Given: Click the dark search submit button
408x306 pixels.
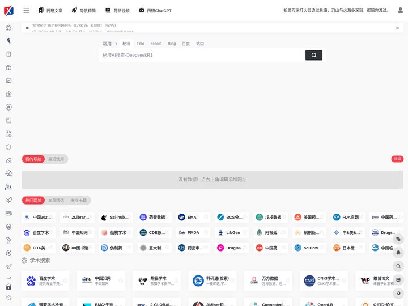Looking at the screenshot, I should point(313,55).
